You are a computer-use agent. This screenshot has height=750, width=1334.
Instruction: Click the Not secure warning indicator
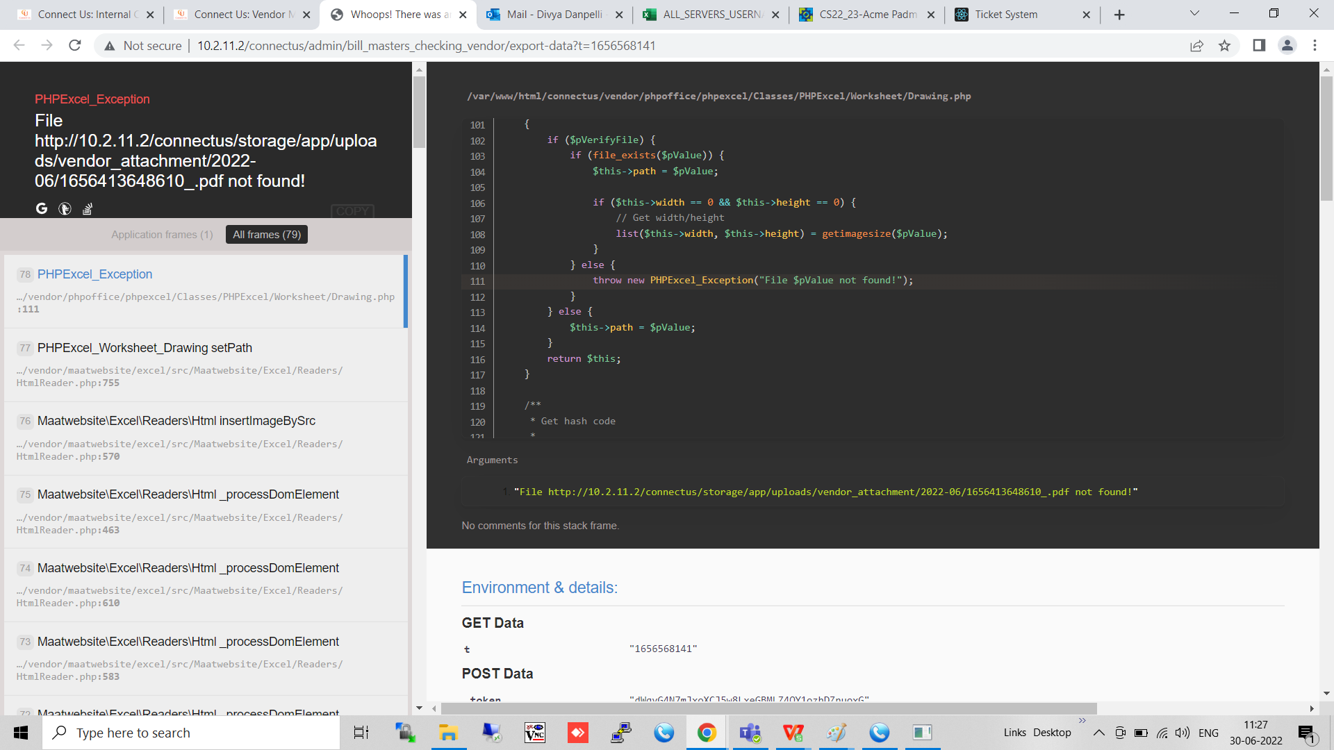pyautogui.click(x=142, y=46)
